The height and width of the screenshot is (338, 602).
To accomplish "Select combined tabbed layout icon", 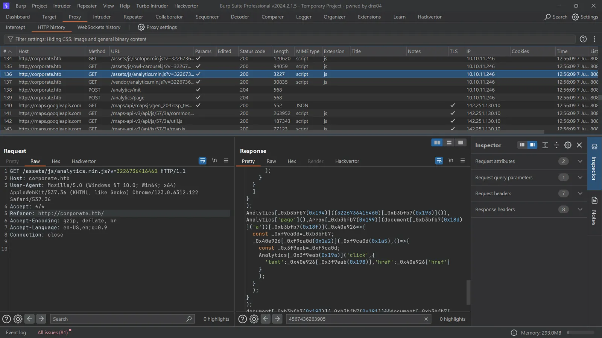I will pos(461,143).
